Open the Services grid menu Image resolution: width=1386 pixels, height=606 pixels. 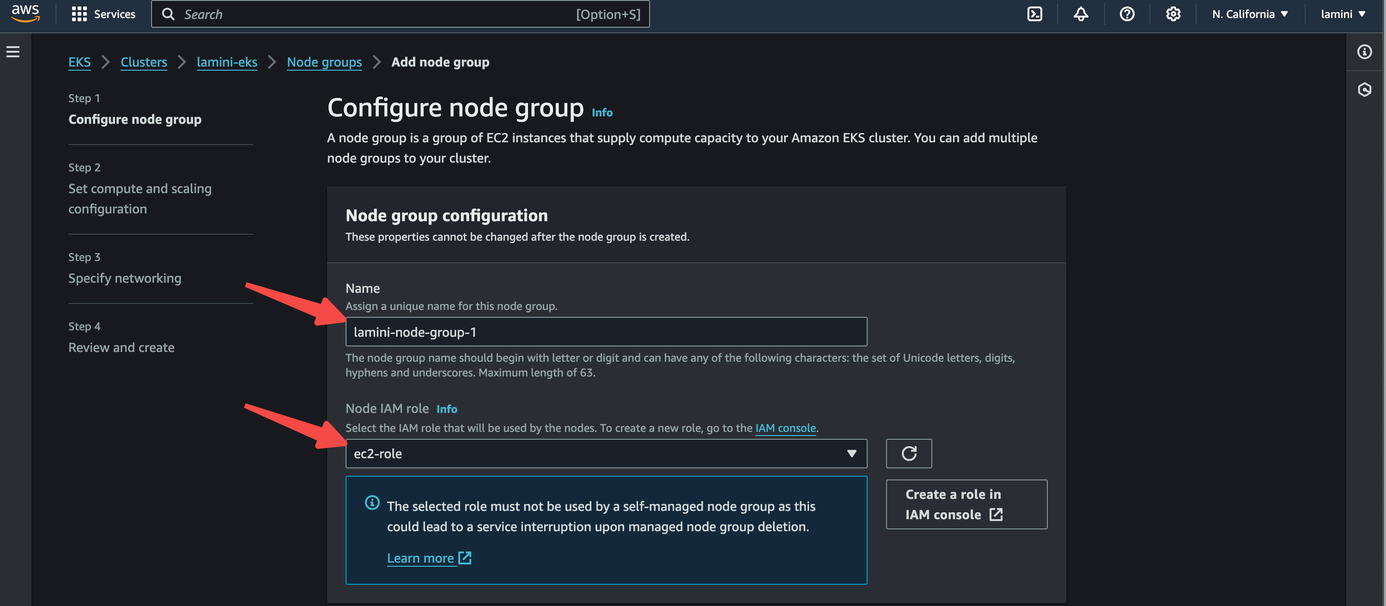coord(79,14)
